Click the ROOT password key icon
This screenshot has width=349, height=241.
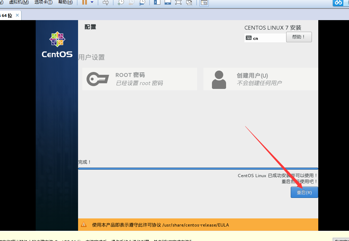98,79
